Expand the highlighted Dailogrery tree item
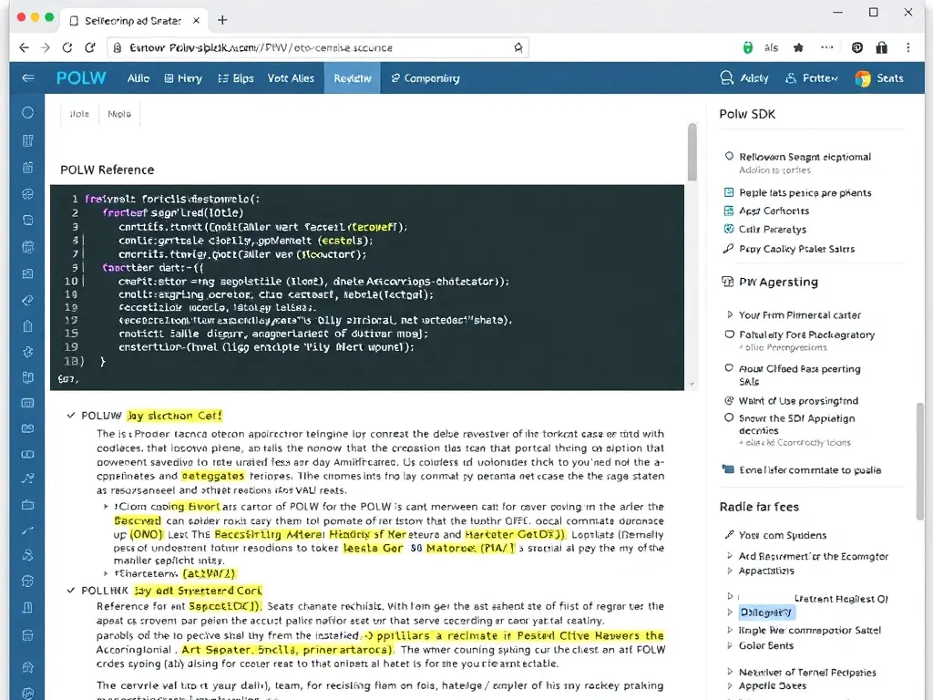The height and width of the screenshot is (700, 933). point(729,612)
